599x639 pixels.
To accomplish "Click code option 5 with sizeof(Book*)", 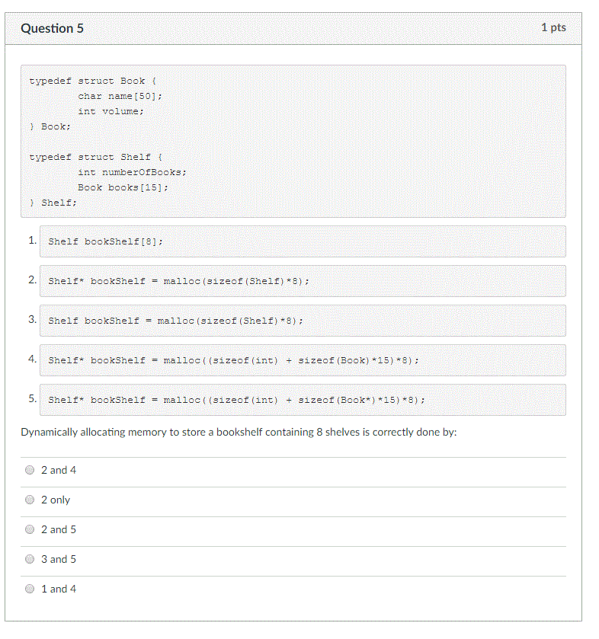I will pyautogui.click(x=236, y=400).
